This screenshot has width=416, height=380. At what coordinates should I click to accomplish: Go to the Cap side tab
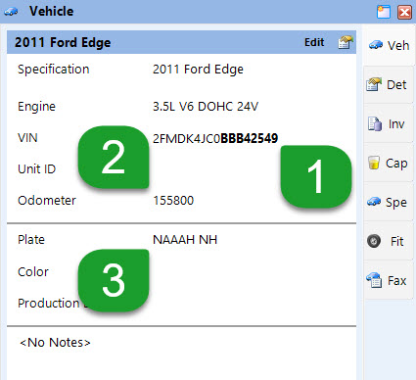(389, 163)
